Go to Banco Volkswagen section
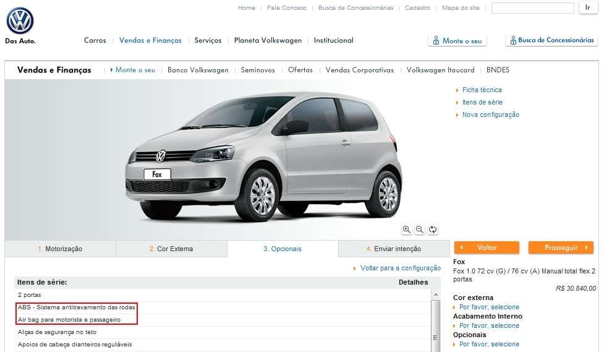 point(198,70)
